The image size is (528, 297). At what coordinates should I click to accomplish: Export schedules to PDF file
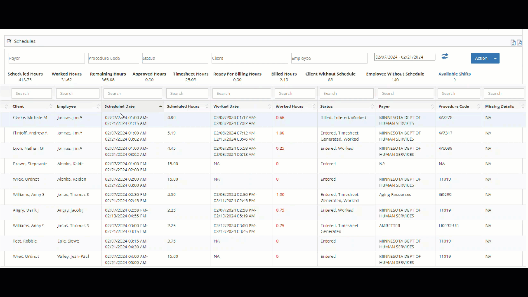click(x=519, y=42)
